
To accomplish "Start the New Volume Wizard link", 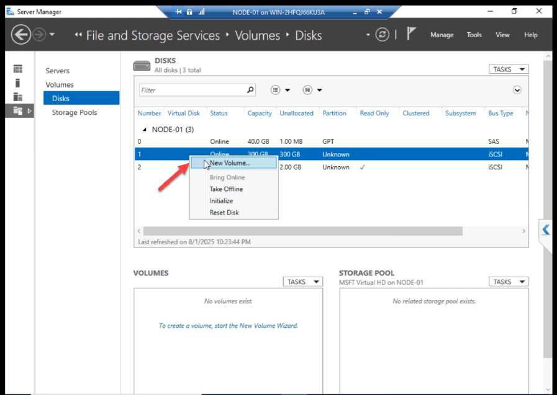I will 228,326.
